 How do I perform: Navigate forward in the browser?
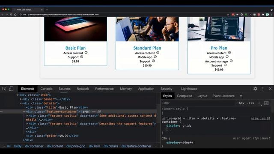pos(7,15)
